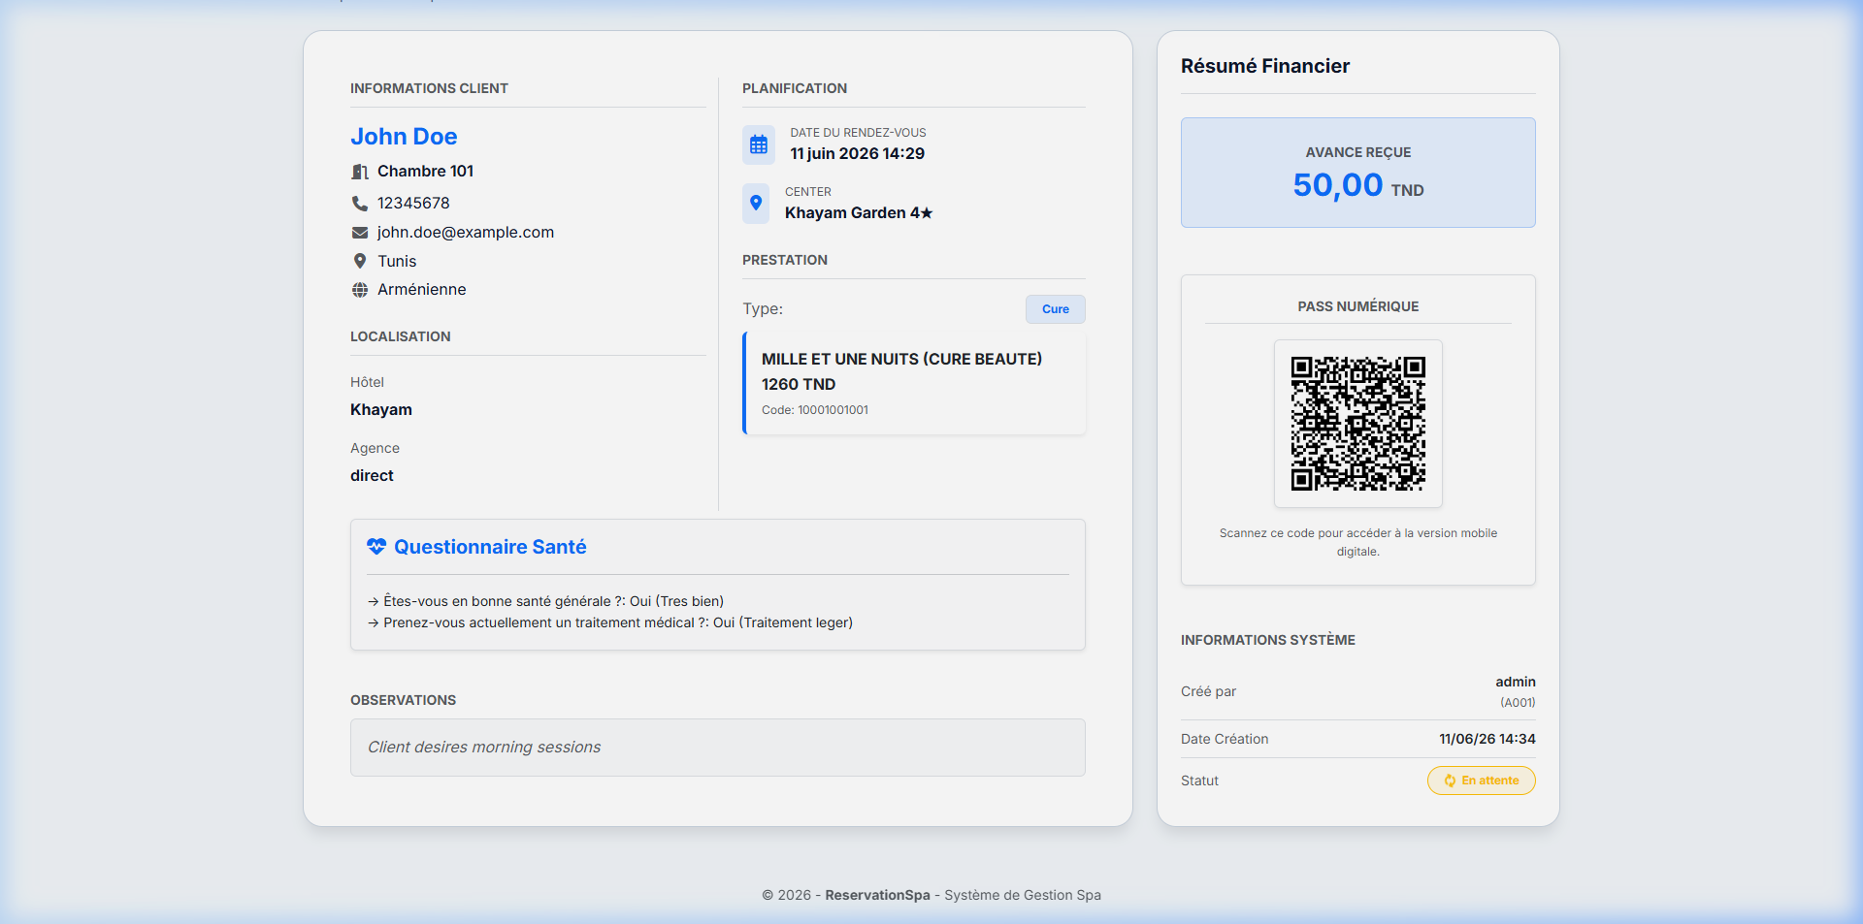1863x924 pixels.
Task: Click the phone icon next to 12345678
Action: [360, 204]
